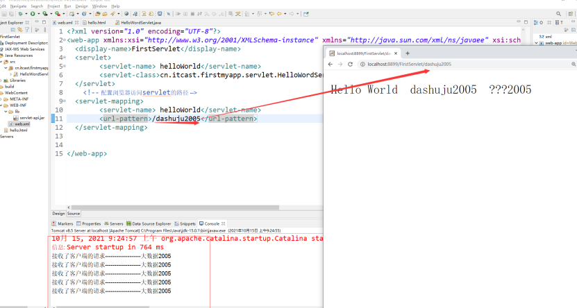Image resolution: width=577 pixels, height=308 pixels.
Task: Open the Navigate menu
Action: (x=18, y=6)
